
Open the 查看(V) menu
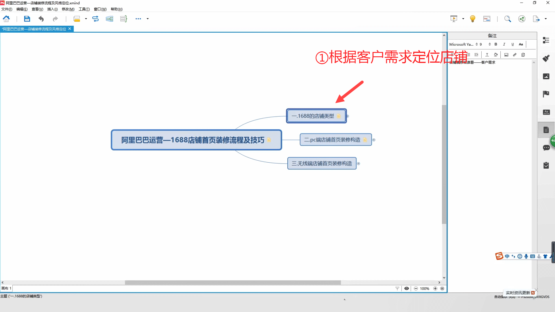(x=37, y=9)
